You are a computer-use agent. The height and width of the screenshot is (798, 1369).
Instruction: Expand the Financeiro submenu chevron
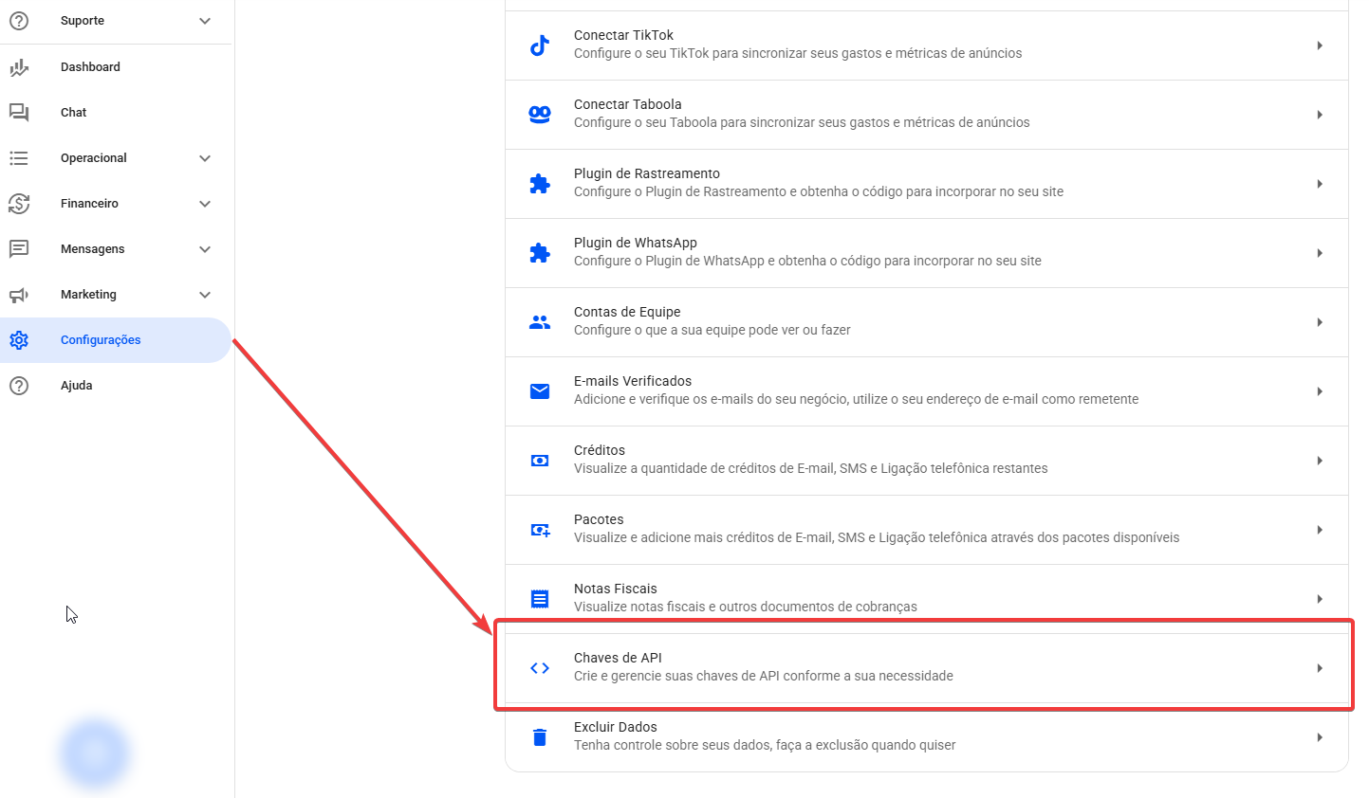[205, 204]
